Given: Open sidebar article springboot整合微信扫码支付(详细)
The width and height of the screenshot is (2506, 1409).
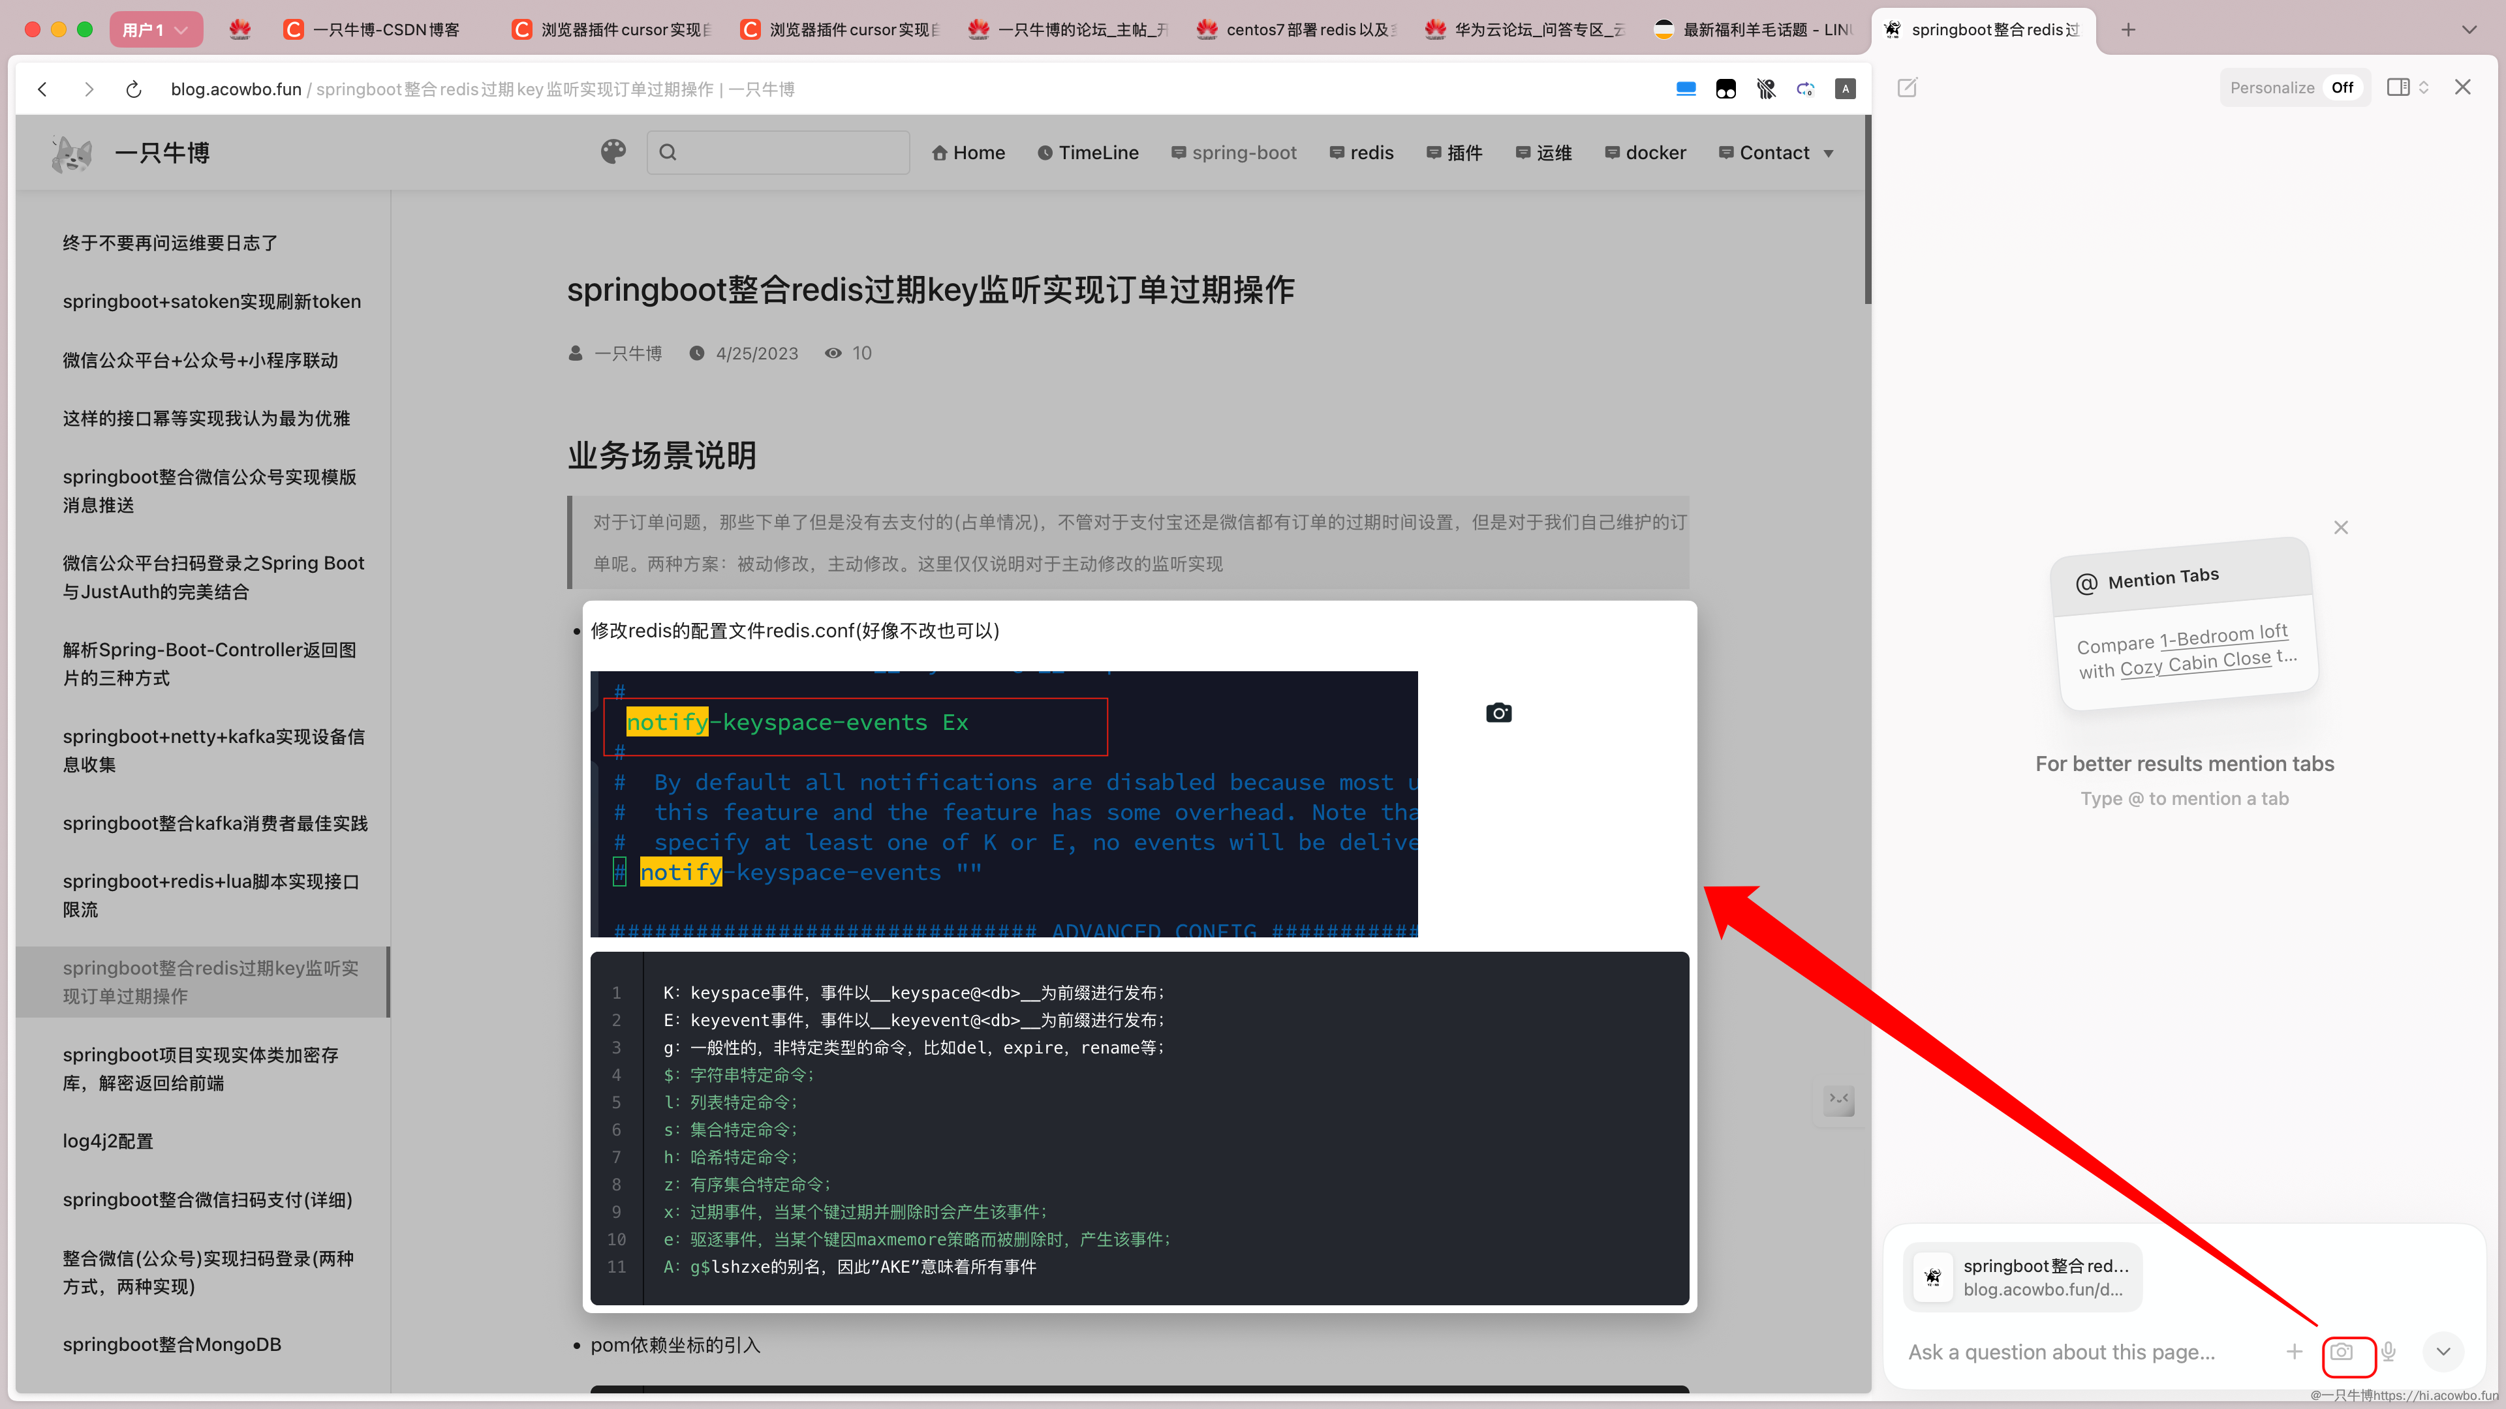Looking at the screenshot, I should click(208, 1200).
